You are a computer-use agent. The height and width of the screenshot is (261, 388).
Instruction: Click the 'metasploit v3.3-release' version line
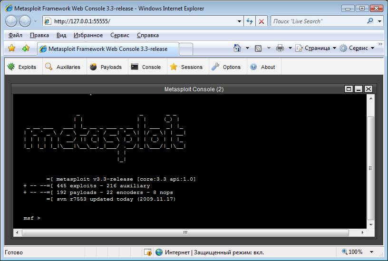[x=121, y=179]
